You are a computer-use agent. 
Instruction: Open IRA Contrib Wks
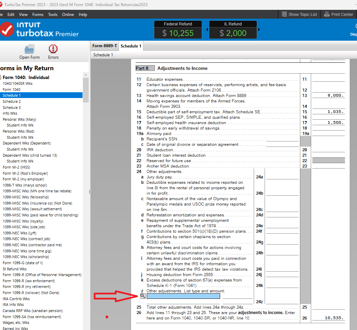pos(16,299)
